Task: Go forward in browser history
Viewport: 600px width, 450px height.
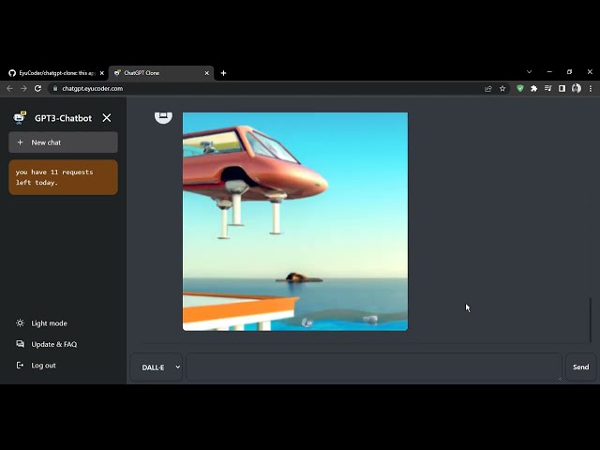Action: (23, 88)
